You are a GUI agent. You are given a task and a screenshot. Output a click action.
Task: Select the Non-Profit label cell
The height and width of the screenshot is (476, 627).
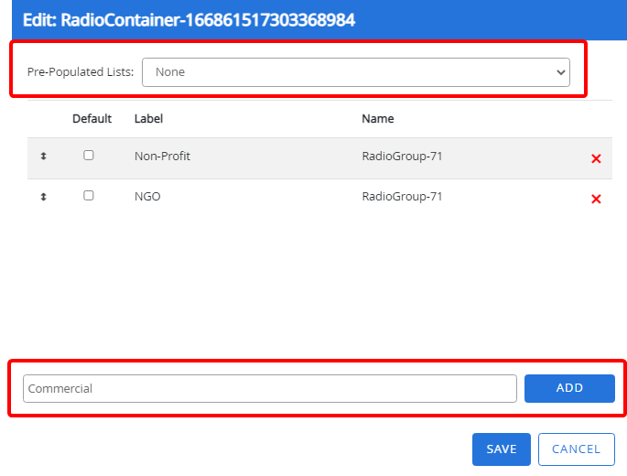pyautogui.click(x=162, y=157)
